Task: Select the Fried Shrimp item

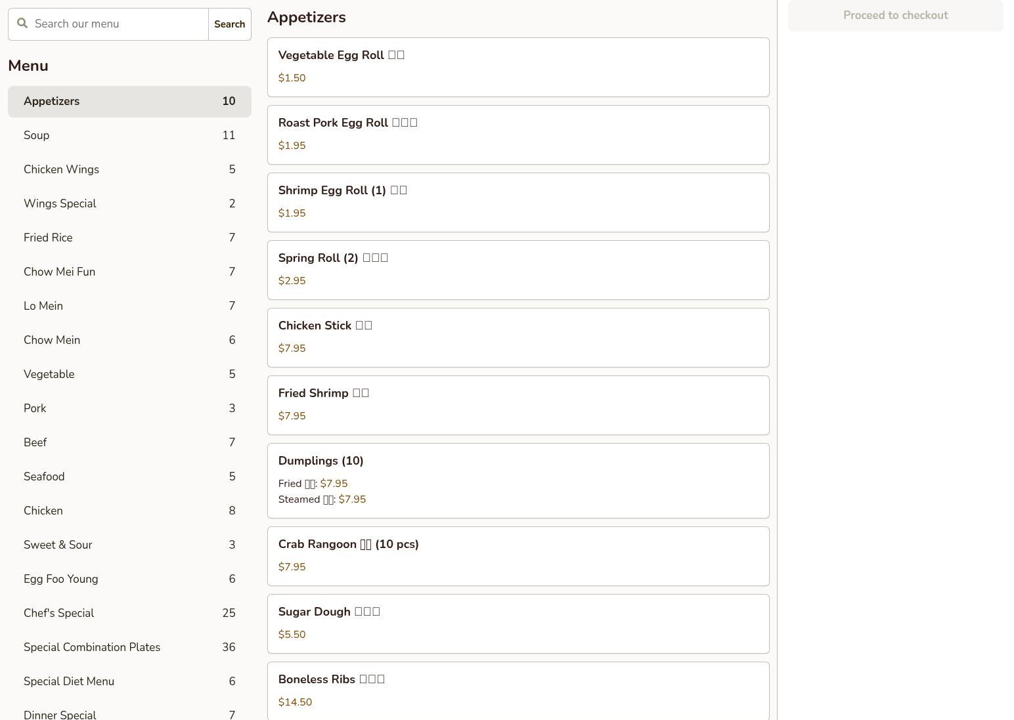Action: (518, 406)
